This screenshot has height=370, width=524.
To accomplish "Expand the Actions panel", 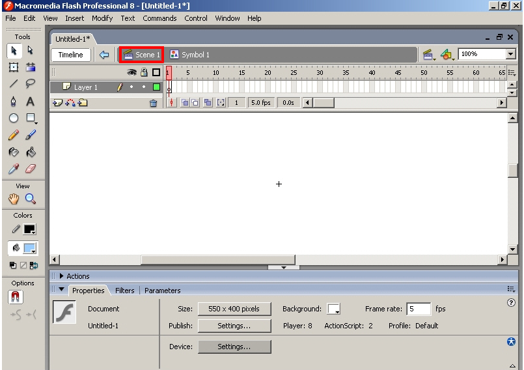I will click(x=61, y=276).
